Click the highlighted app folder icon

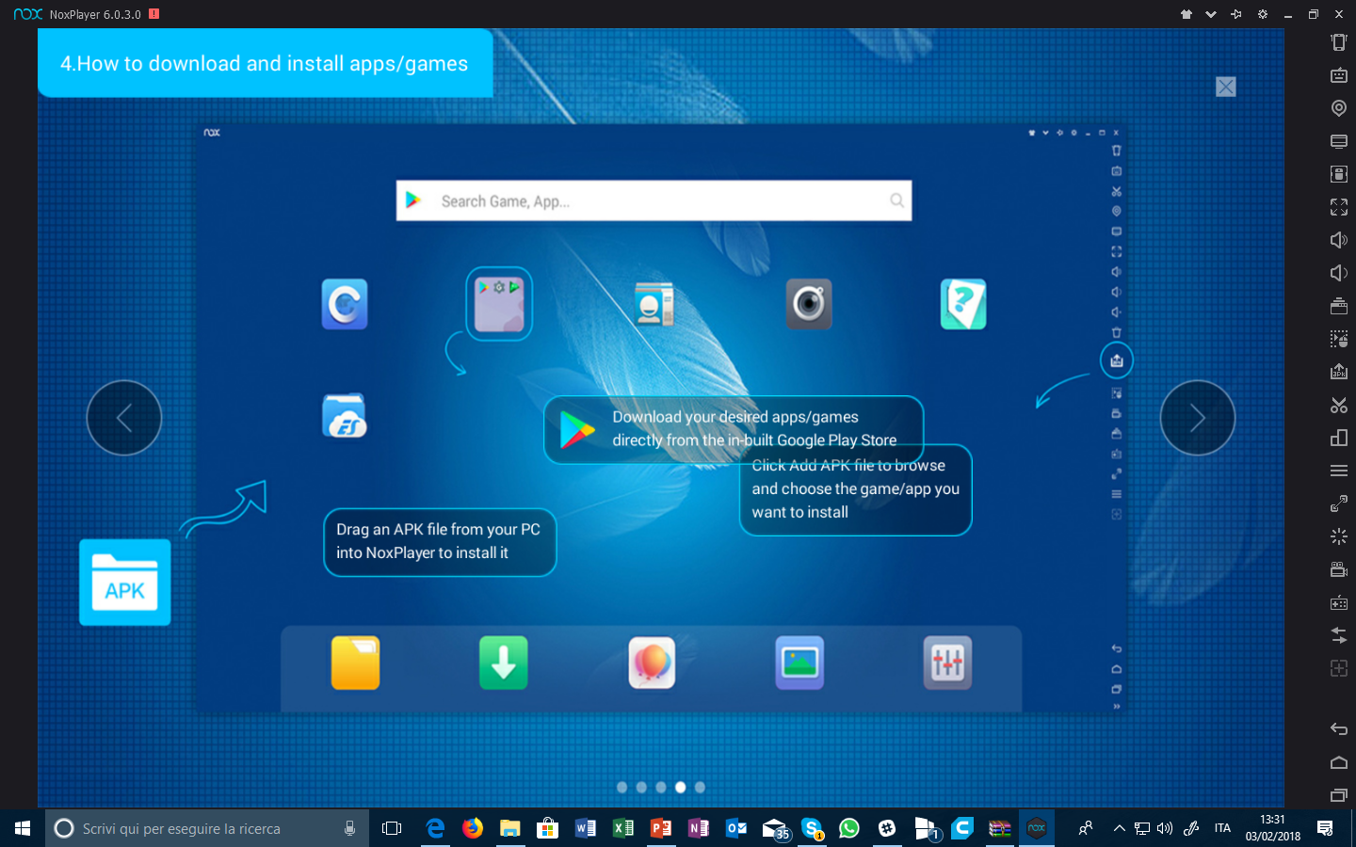click(499, 304)
